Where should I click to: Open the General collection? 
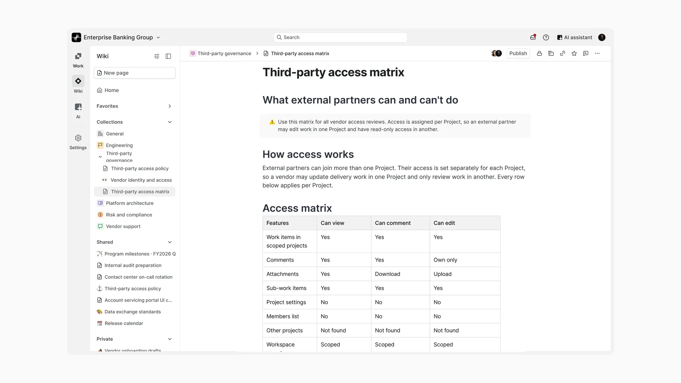(134, 134)
